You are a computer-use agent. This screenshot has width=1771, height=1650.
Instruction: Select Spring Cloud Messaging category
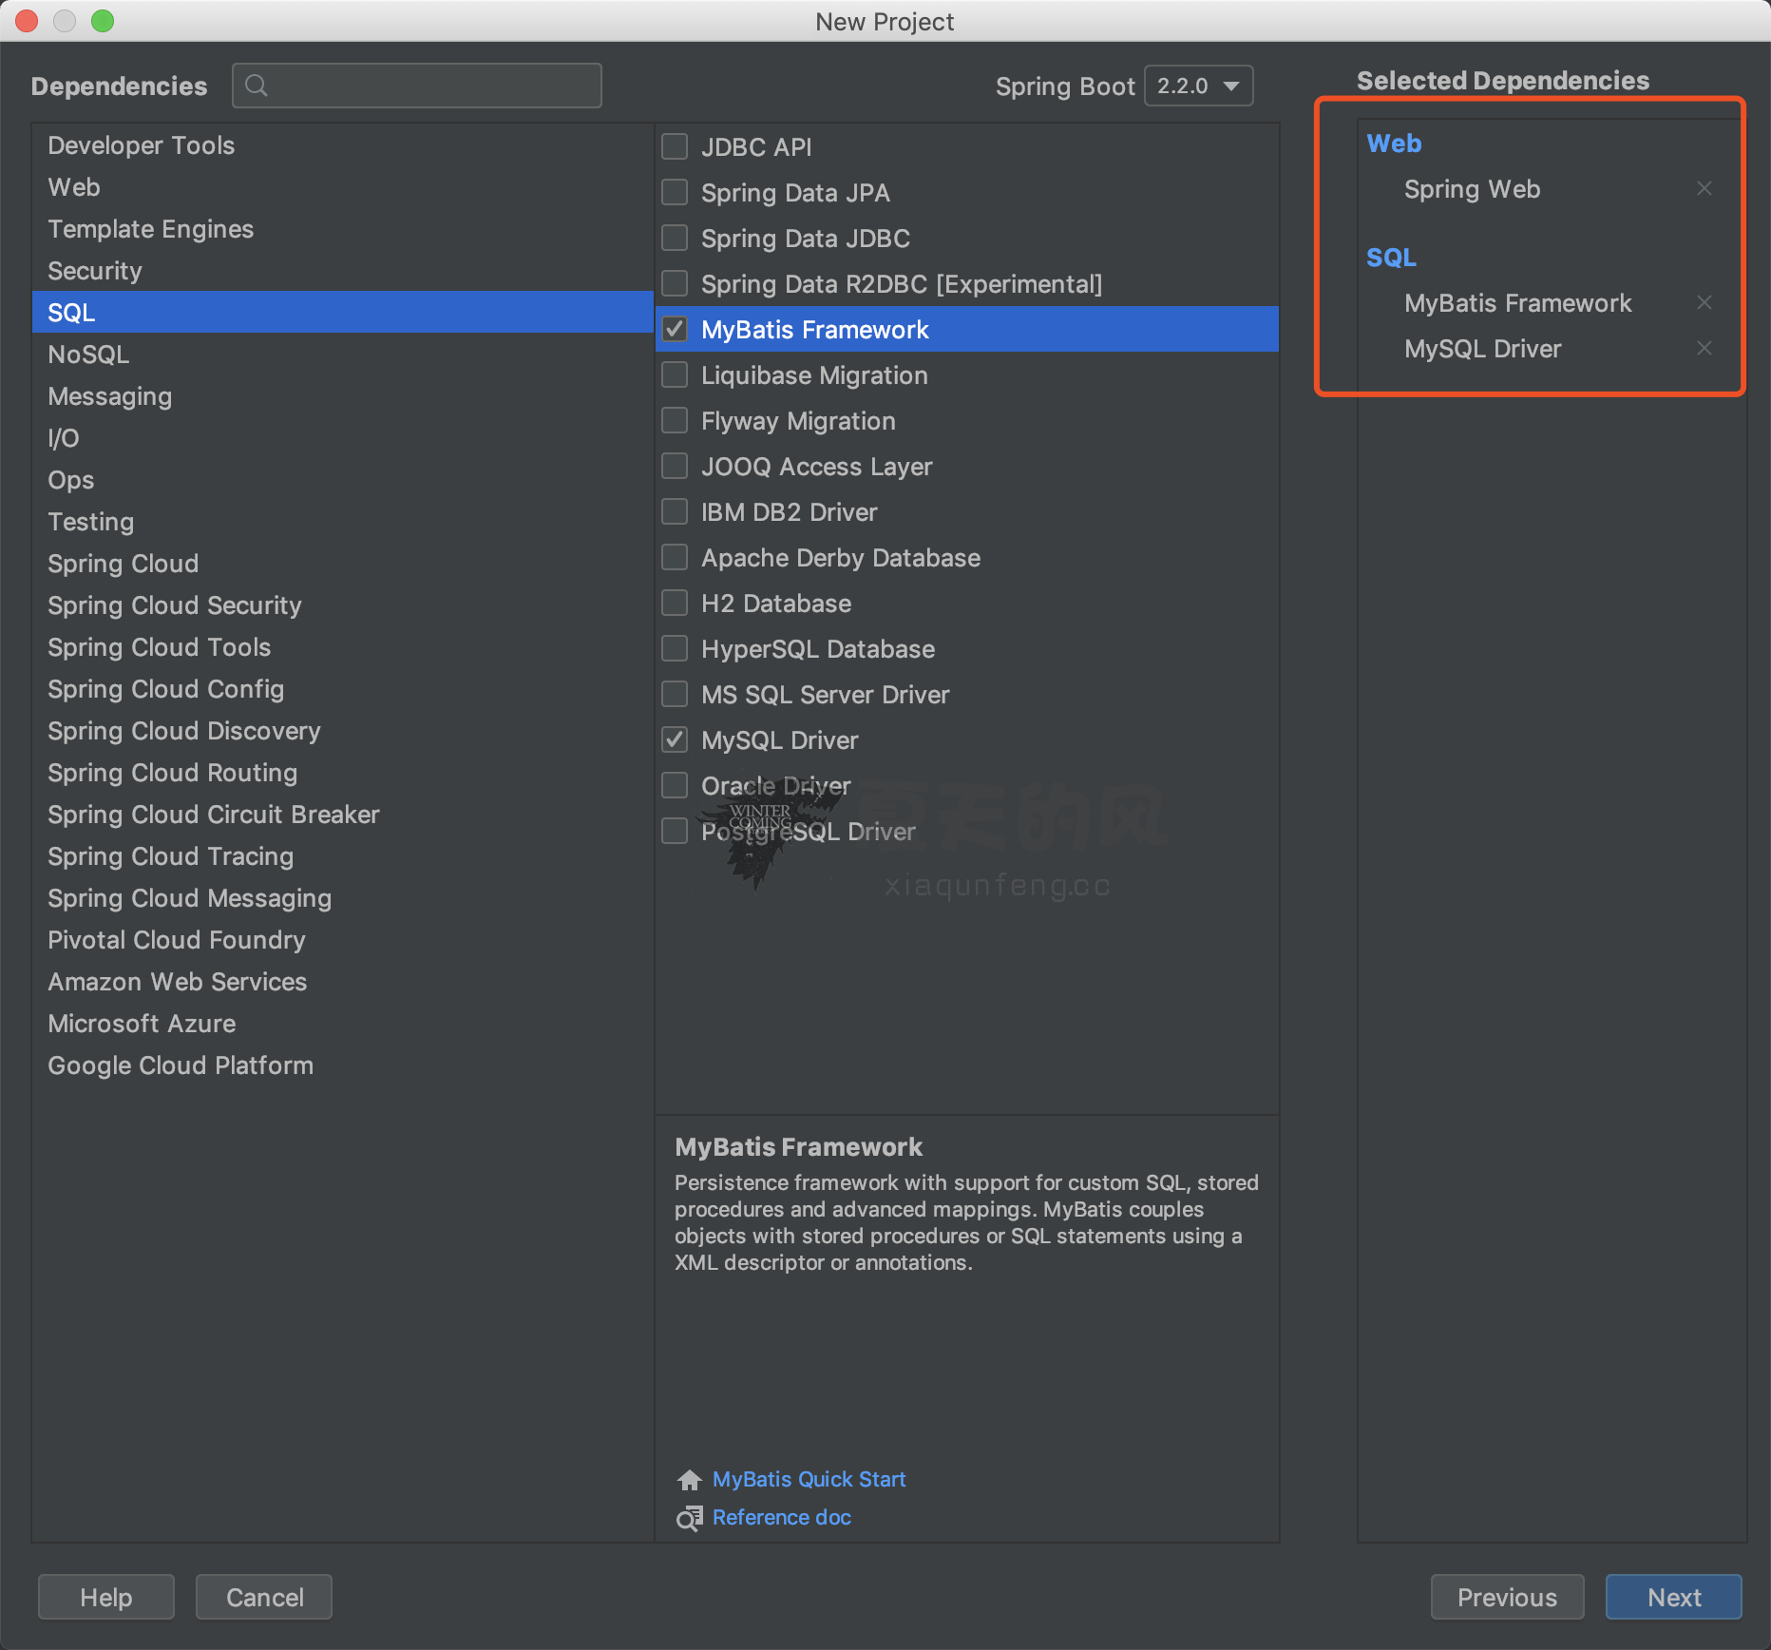(x=342, y=898)
